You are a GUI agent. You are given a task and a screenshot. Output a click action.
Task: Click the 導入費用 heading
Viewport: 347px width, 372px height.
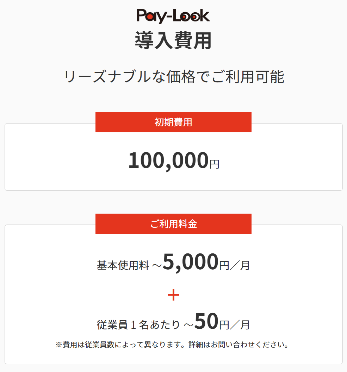(x=173, y=41)
